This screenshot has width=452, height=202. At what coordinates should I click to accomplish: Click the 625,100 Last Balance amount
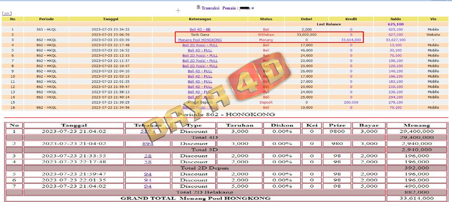click(395, 24)
